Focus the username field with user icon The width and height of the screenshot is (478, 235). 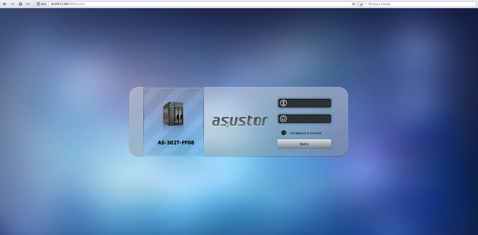304,103
